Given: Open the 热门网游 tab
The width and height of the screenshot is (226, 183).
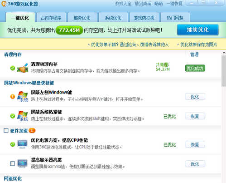Looking at the screenshot, I should point(175,18).
